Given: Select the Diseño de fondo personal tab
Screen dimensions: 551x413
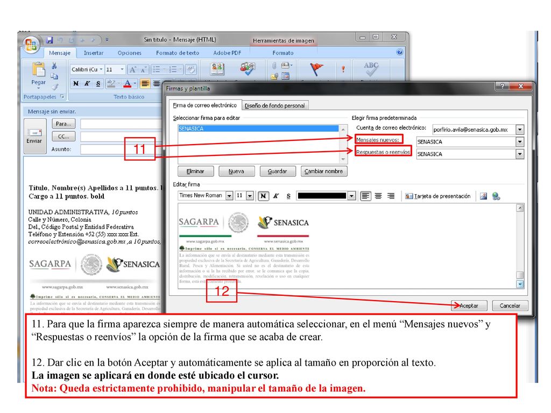Looking at the screenshot, I should coord(274,106).
